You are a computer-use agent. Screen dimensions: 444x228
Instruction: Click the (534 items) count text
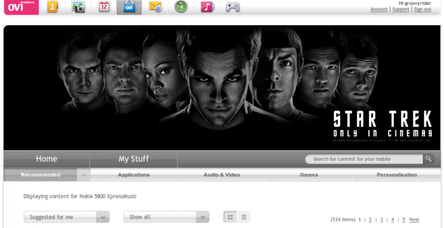pyautogui.click(x=343, y=220)
